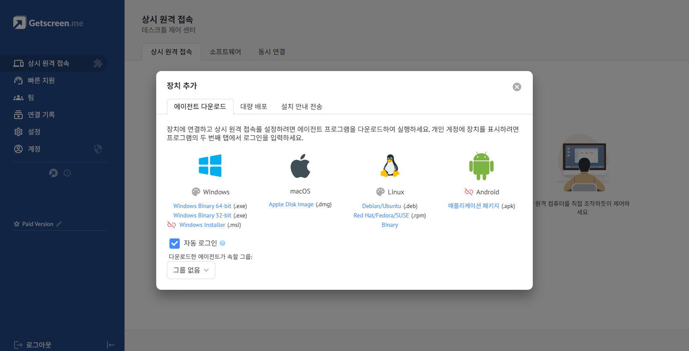Download Windows Binary 64-bit
The height and width of the screenshot is (351, 689).
(x=202, y=206)
